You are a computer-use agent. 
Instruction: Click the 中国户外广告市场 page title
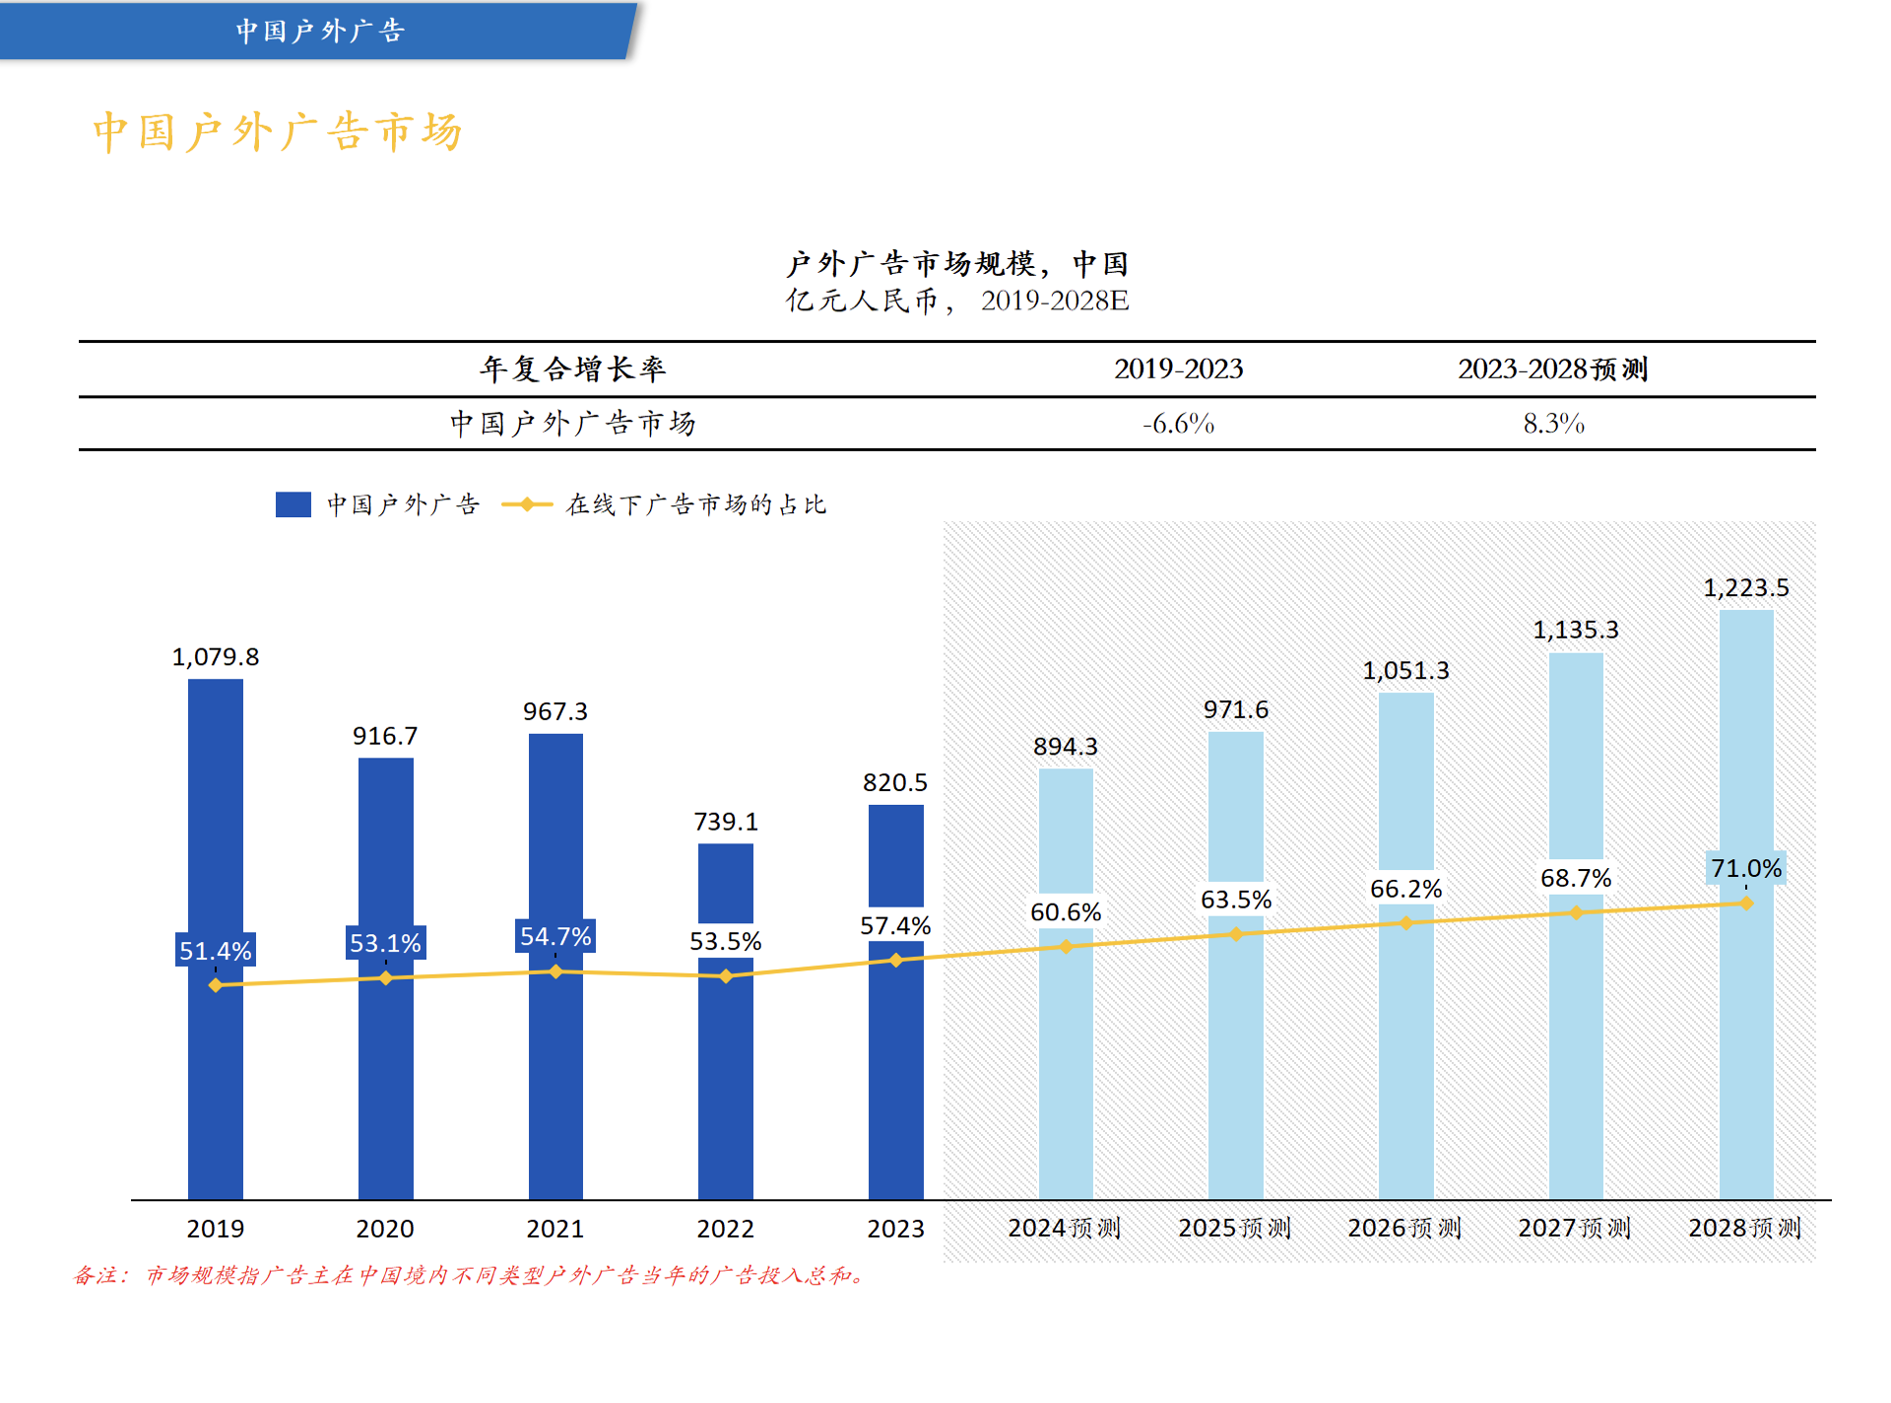(x=277, y=132)
